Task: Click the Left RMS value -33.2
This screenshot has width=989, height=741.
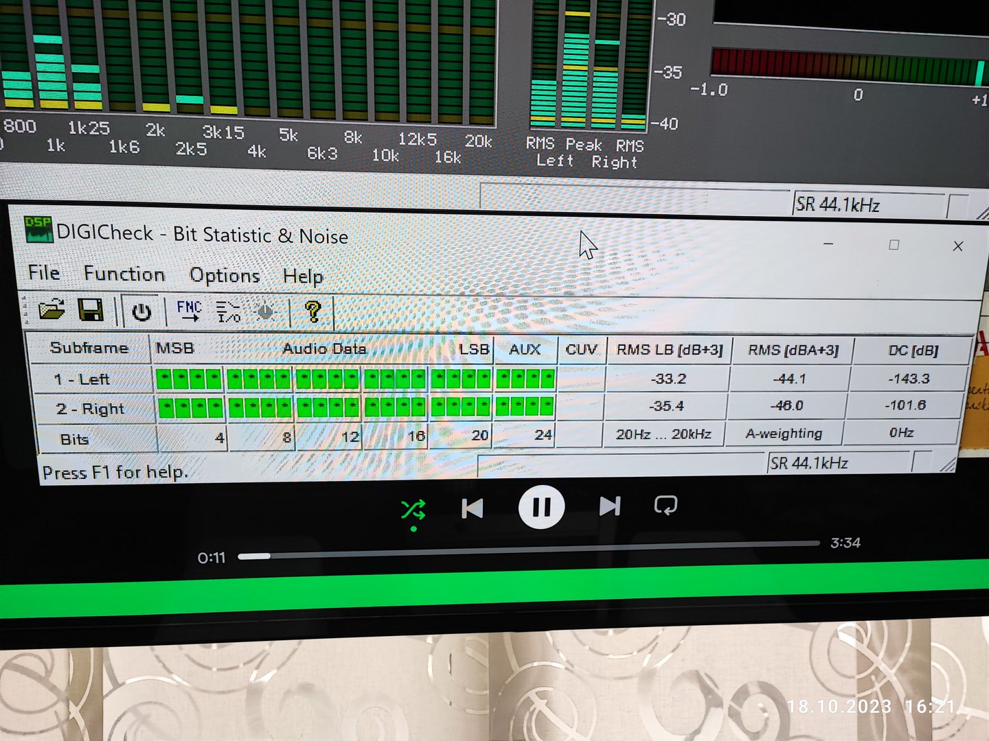Action: pos(668,379)
